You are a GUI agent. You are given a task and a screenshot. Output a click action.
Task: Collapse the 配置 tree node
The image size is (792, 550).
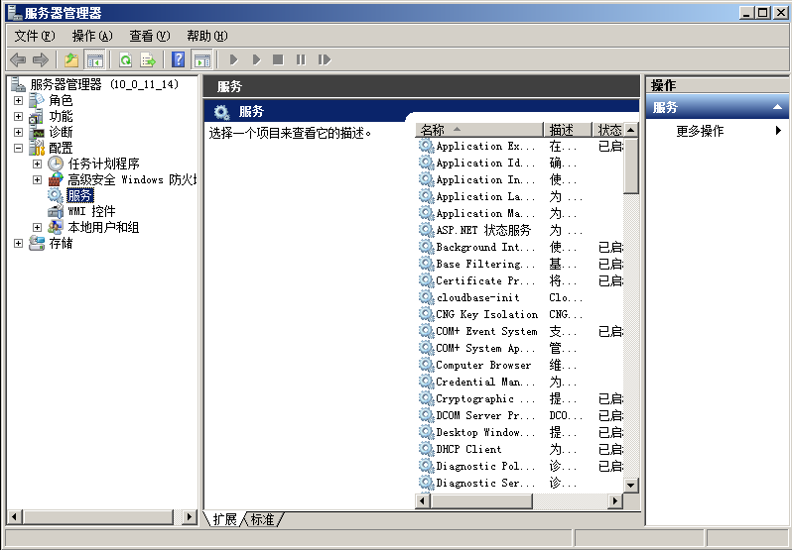click(18, 148)
